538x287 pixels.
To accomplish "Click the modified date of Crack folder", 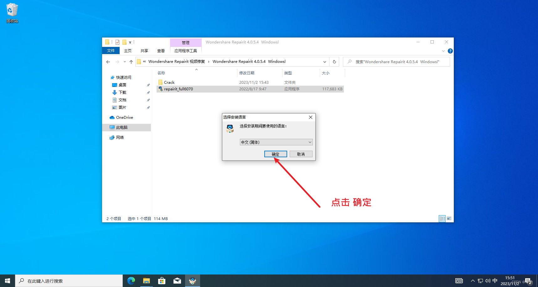I will pos(254,83).
